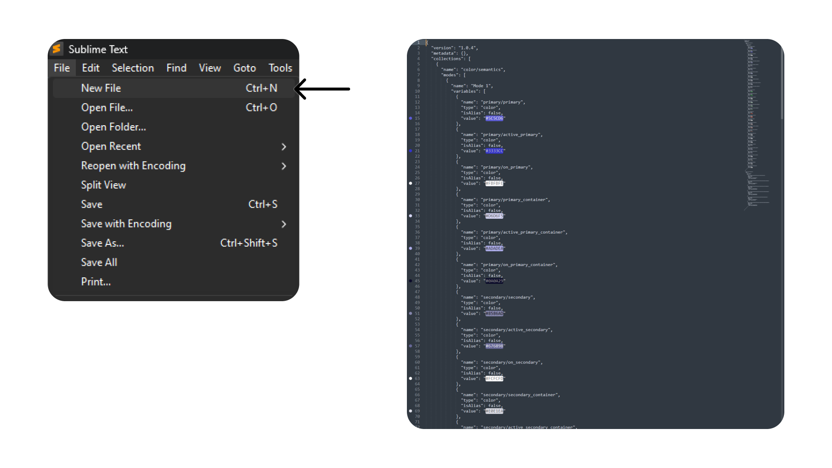The image size is (832, 468).
Task: Expand the Reopen with Encoding submenu
Action: (x=284, y=166)
